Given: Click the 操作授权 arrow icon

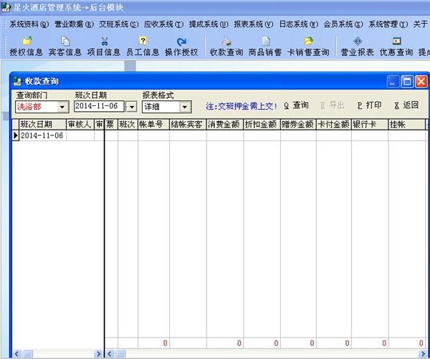Looking at the screenshot, I should [x=181, y=42].
